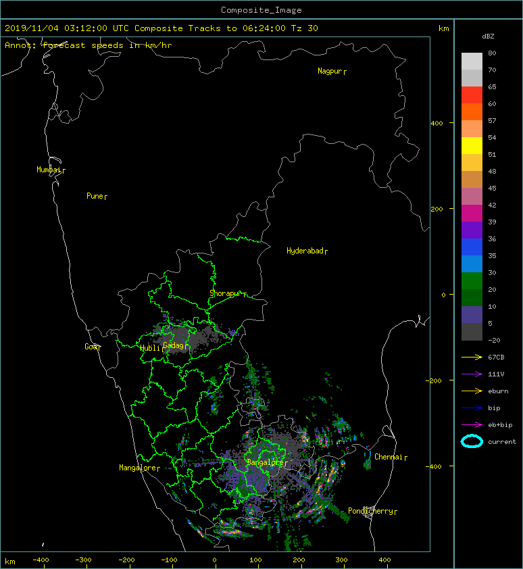
Task: Click the Hyderabad city label
Action: coord(307,251)
